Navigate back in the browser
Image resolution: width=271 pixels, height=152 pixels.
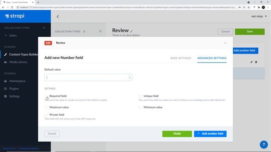point(3,8)
